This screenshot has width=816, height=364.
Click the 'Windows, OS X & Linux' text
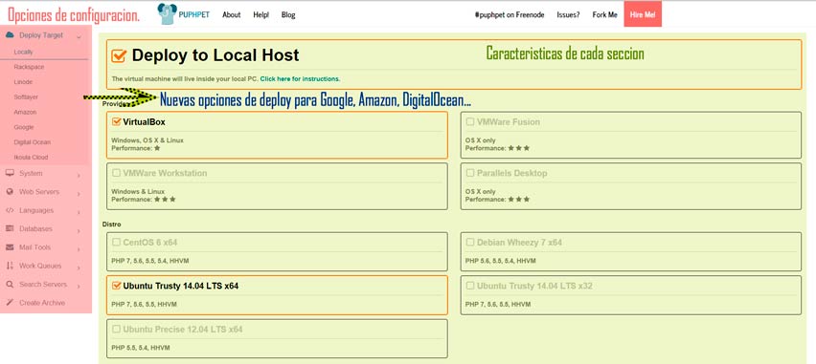147,140
